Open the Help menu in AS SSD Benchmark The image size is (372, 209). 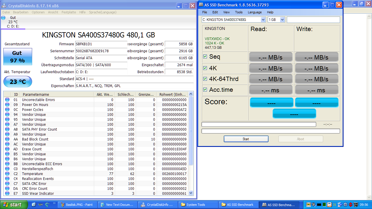tap(270, 12)
